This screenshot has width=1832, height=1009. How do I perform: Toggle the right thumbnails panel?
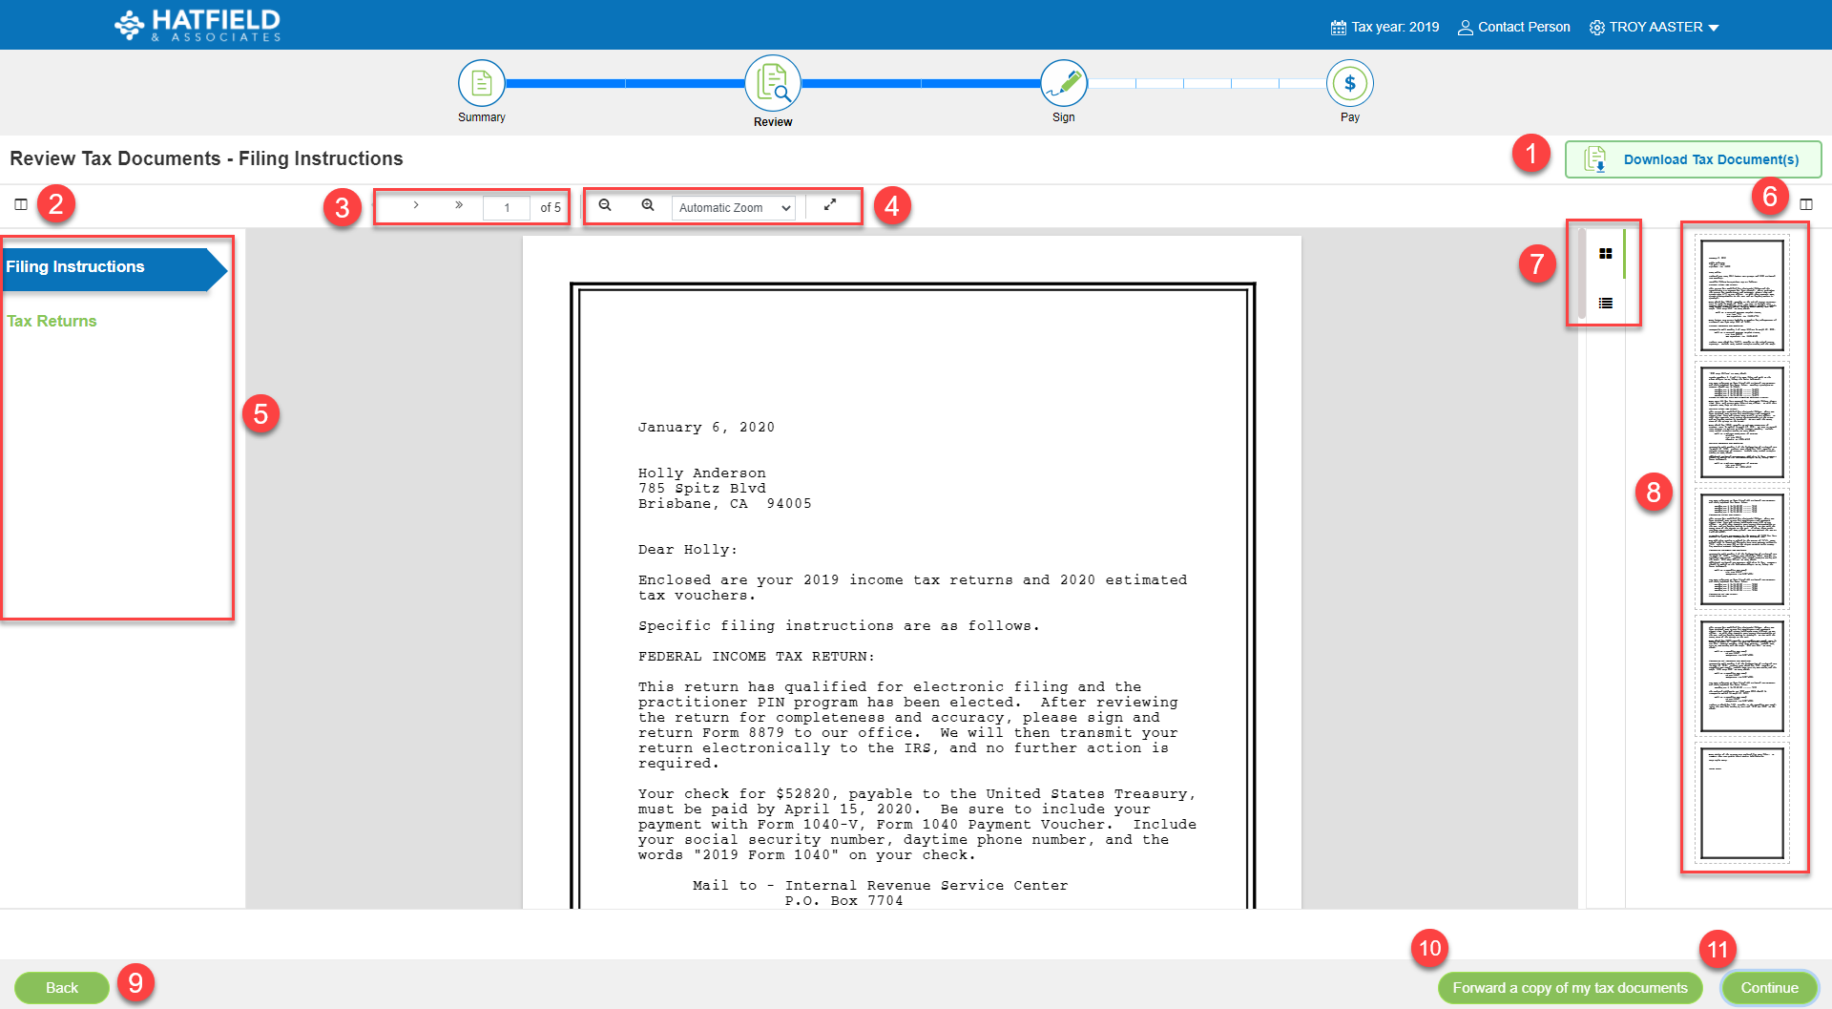point(1806,204)
